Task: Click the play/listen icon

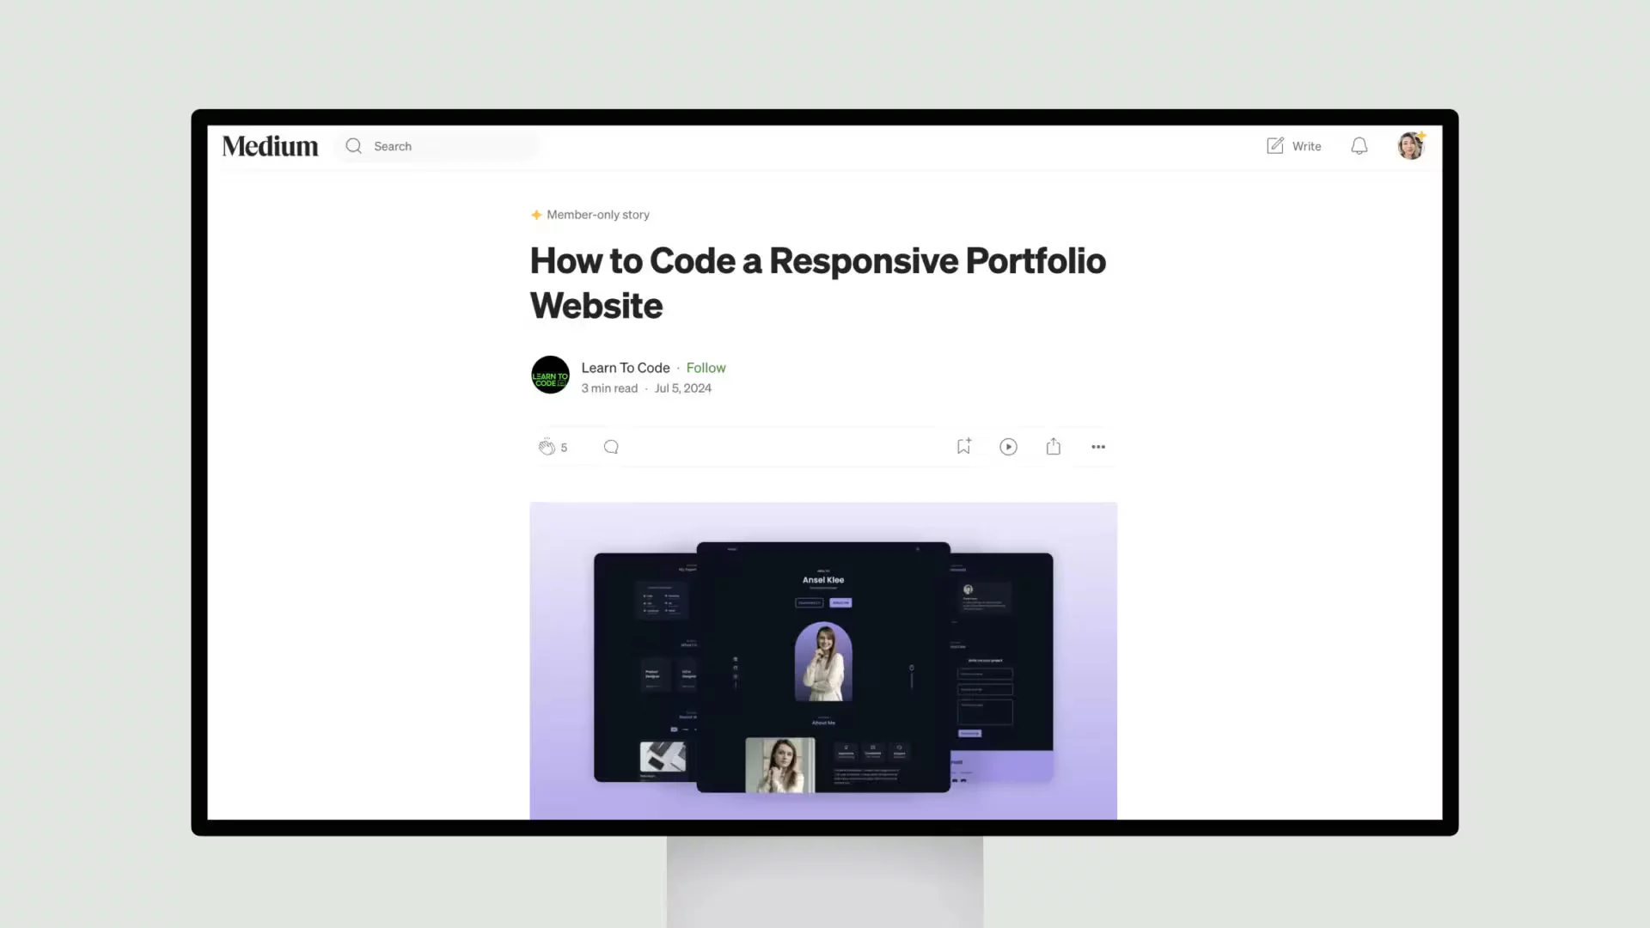Action: (x=1009, y=447)
